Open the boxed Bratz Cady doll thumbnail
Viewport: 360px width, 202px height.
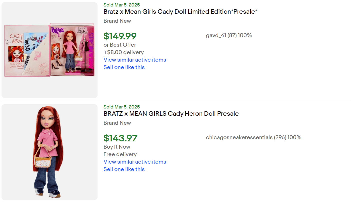[49, 50]
